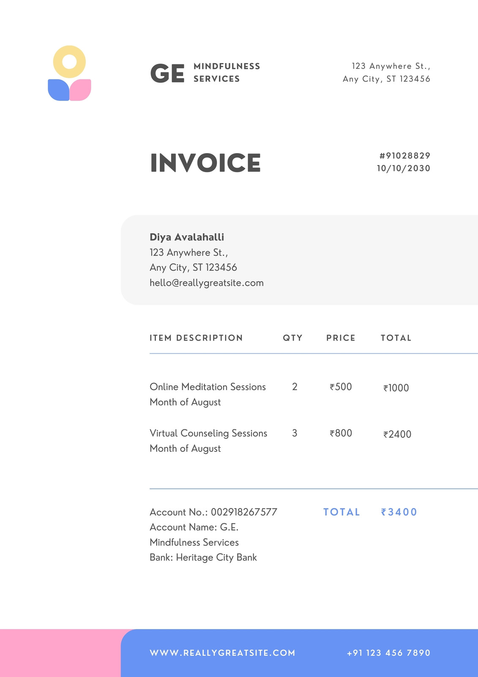Viewport: 478px width, 677px height.
Task: Click invoice number #91028829
Action: point(405,156)
